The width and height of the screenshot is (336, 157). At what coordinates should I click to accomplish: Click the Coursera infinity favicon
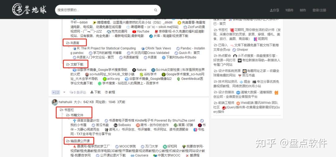click(133, 155)
